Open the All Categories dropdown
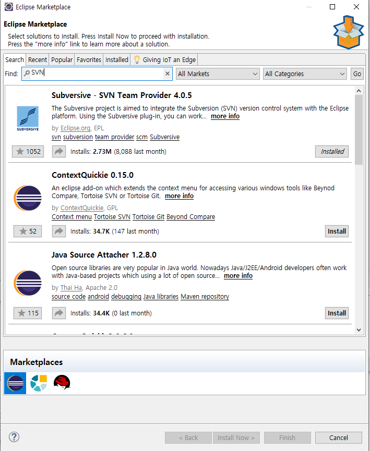 [305, 74]
